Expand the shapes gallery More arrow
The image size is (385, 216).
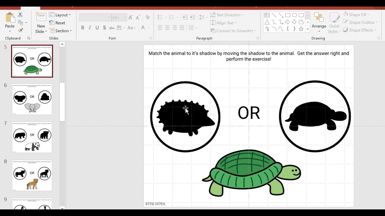pyautogui.click(x=307, y=29)
